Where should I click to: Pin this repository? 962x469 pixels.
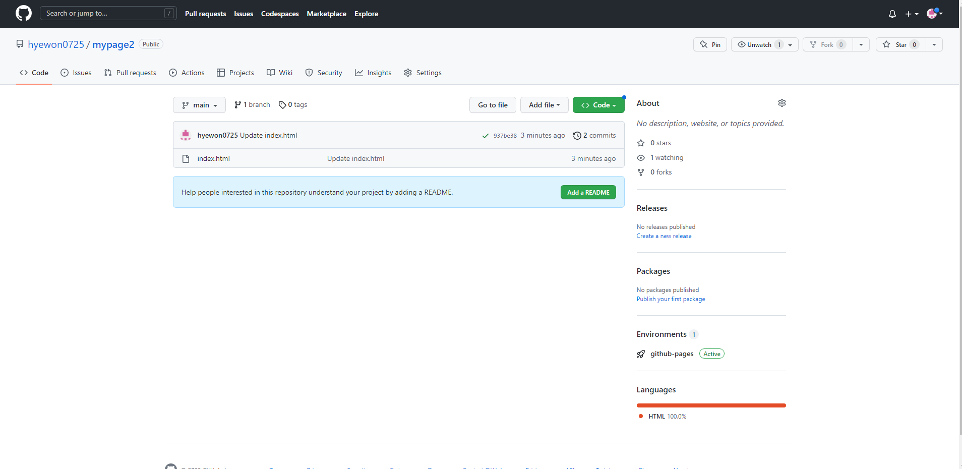(710, 44)
